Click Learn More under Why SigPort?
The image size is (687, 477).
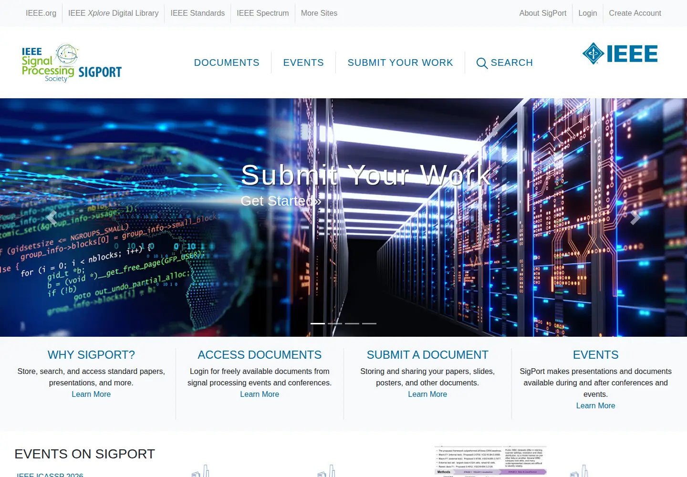click(91, 394)
